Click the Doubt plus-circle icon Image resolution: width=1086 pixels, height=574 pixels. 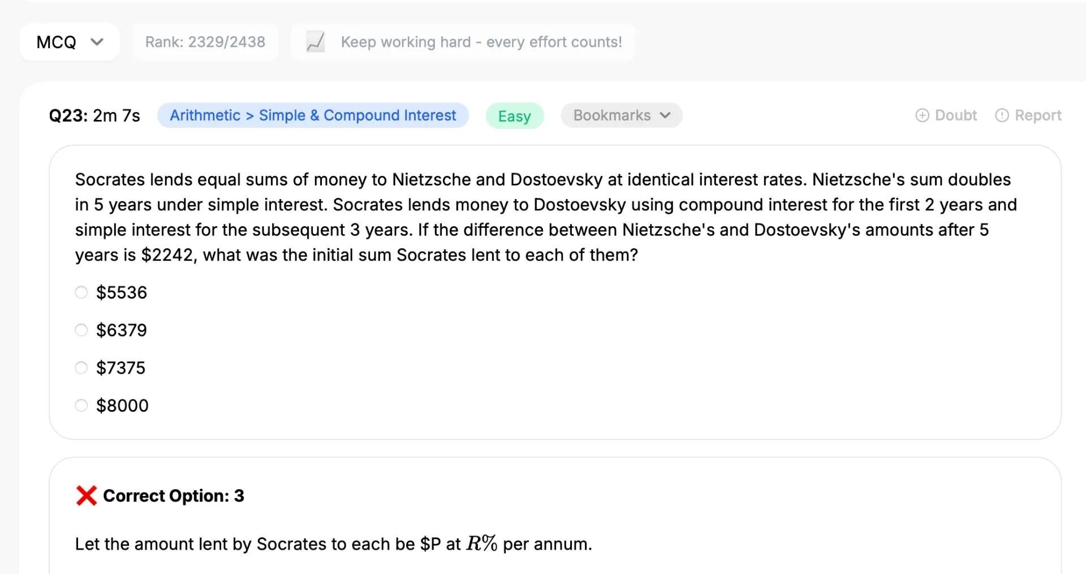pyautogui.click(x=922, y=115)
